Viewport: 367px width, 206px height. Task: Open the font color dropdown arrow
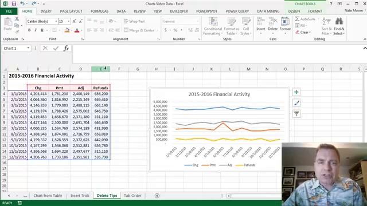tap(81, 30)
